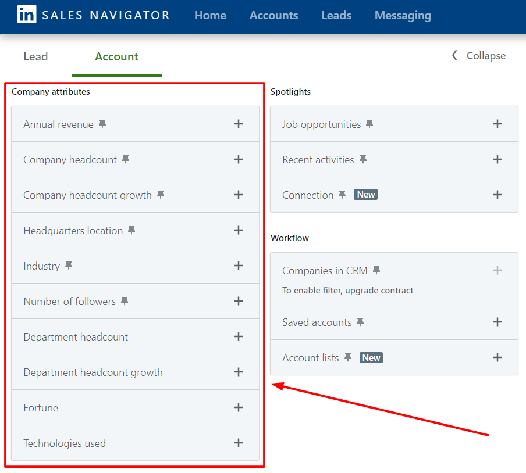Expand the Fortune filter plus button

click(x=239, y=407)
